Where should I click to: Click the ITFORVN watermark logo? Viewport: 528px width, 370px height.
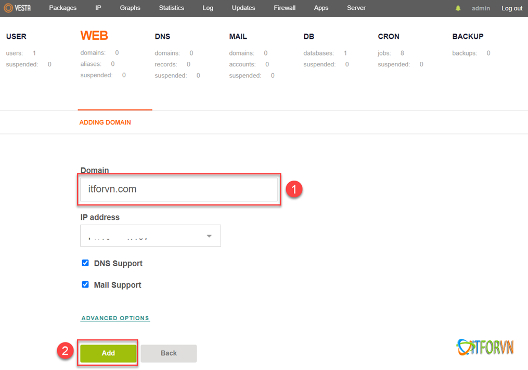click(x=484, y=347)
